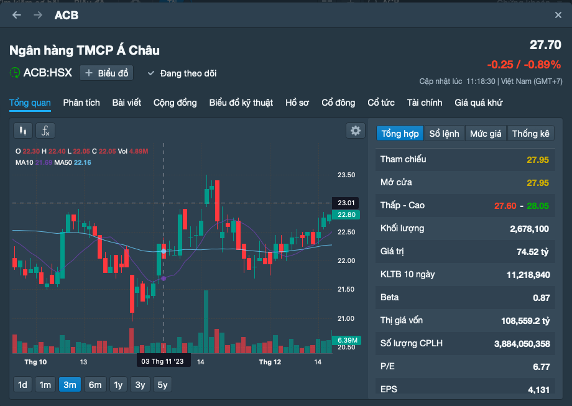This screenshot has height=406, width=572.
Task: Click the MA10 indicator label
Action: 24,162
